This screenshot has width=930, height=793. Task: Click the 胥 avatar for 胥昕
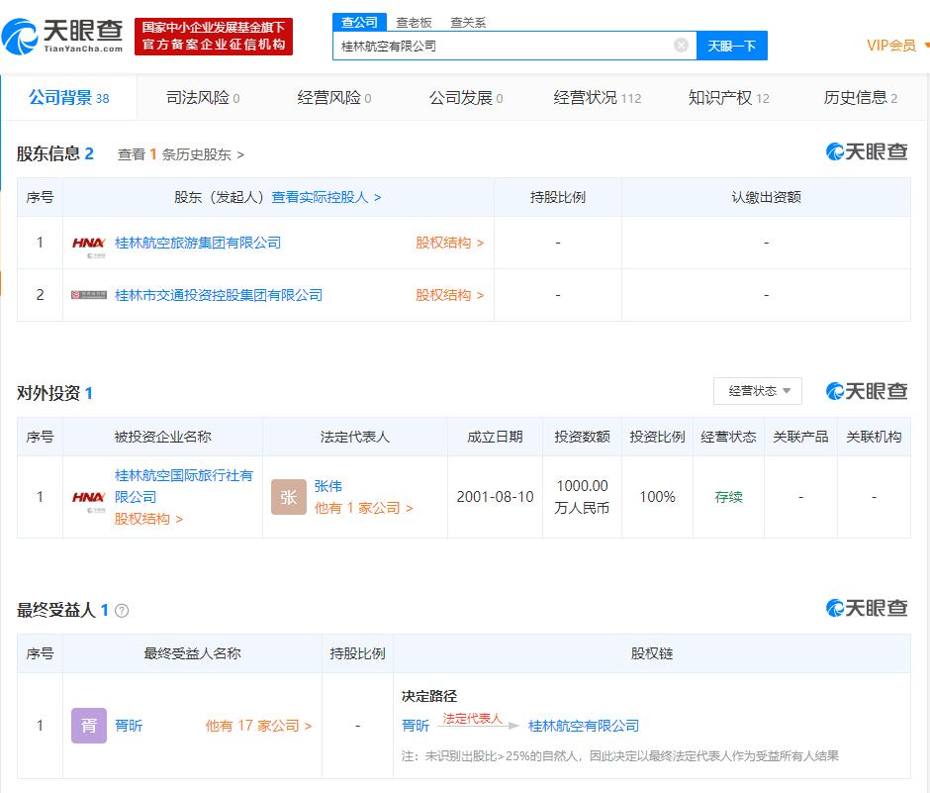tap(89, 726)
